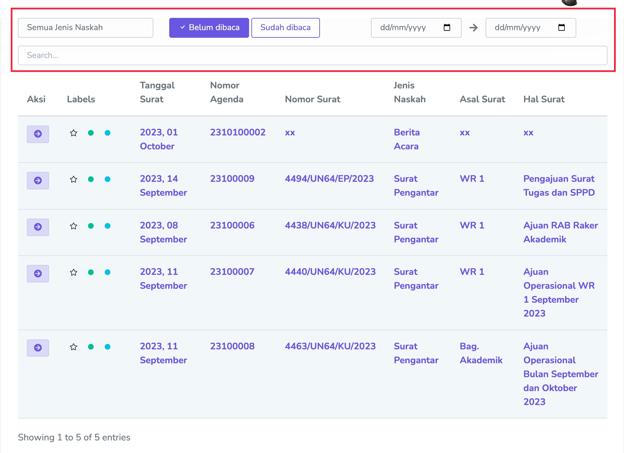
Task: Click the green label dot on agenda 23100007
Action: coord(91,273)
